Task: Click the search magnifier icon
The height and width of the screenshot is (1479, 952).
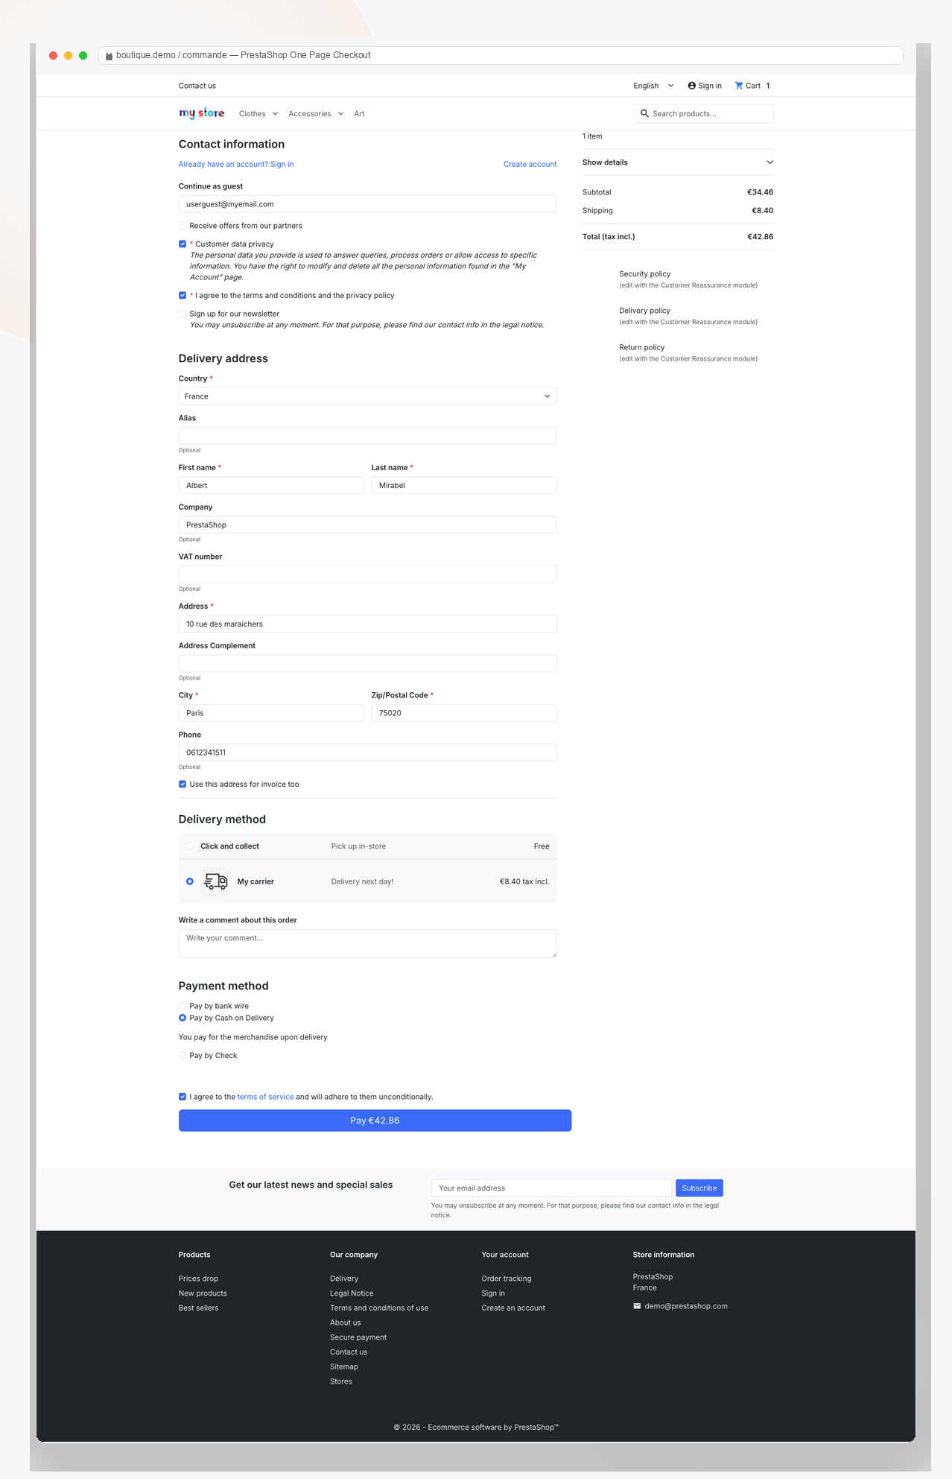Action: click(x=644, y=114)
